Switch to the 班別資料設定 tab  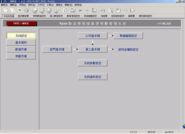118,16
